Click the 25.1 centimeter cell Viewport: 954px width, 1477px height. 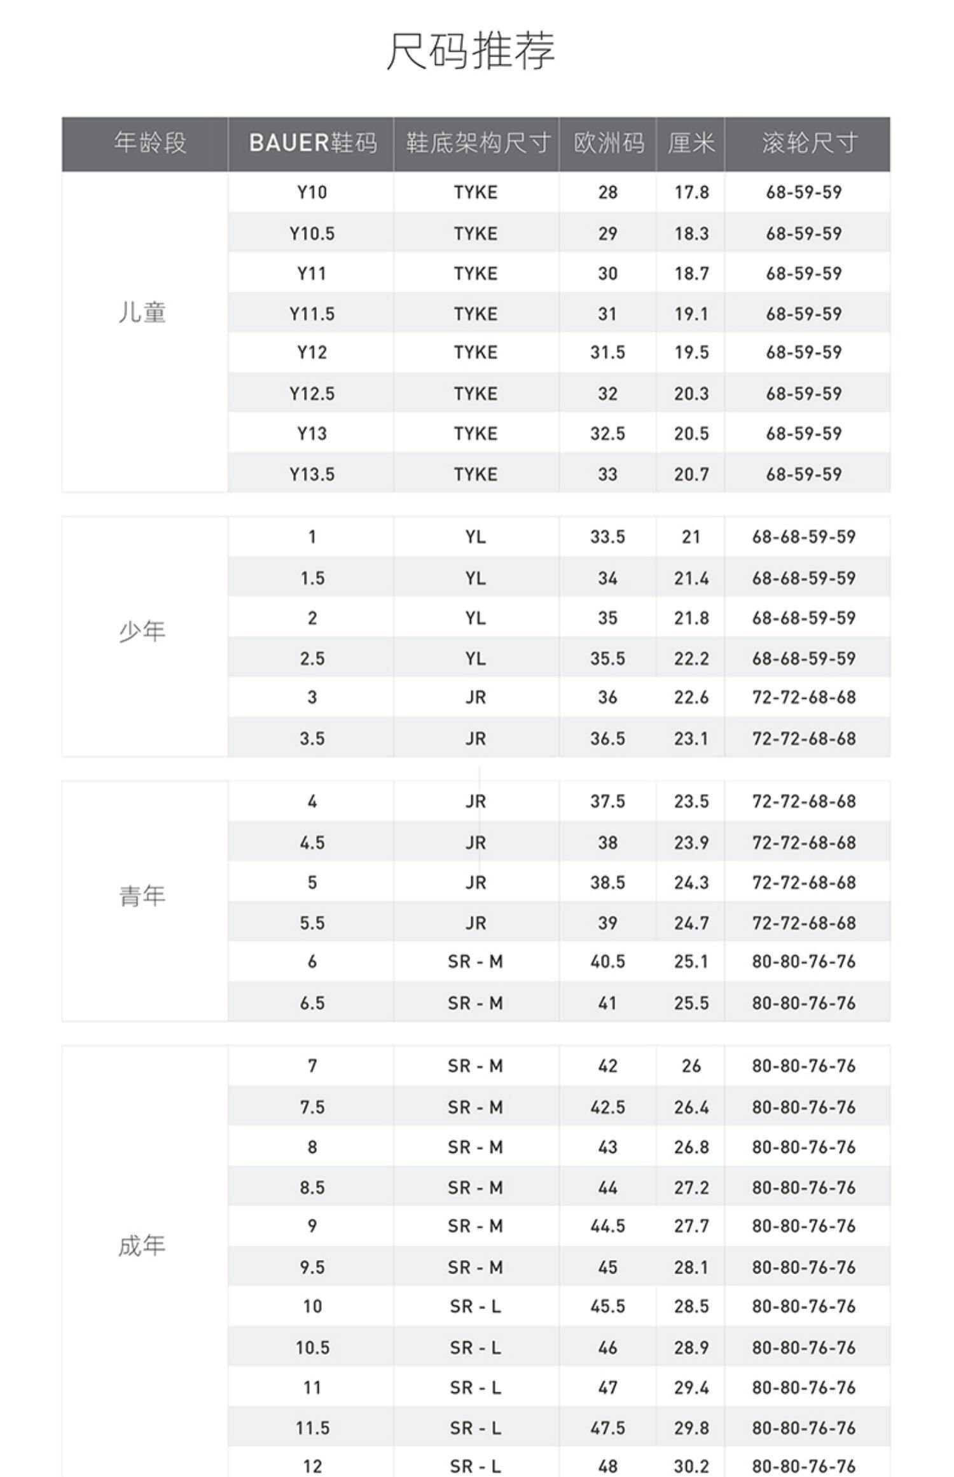pos(691,961)
